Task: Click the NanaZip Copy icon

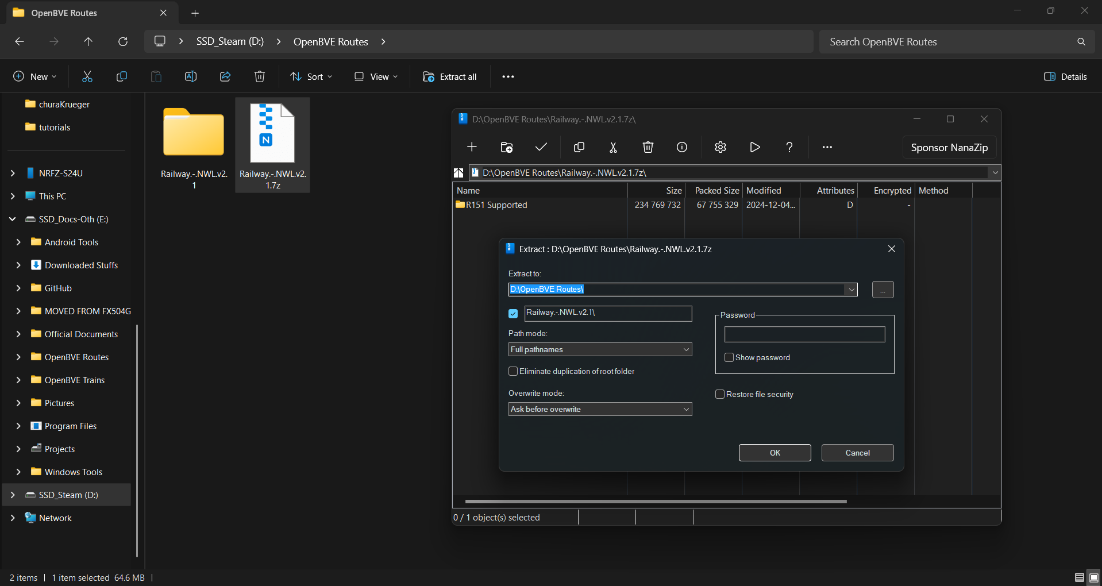Action: 579,147
